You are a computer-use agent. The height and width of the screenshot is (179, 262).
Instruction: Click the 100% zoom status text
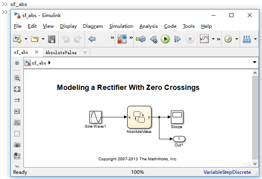click(138, 172)
